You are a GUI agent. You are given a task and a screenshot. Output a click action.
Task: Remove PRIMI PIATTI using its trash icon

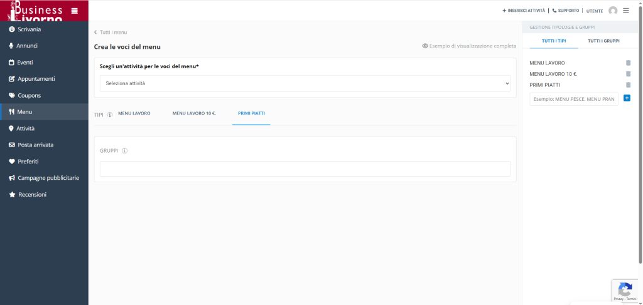(x=628, y=85)
